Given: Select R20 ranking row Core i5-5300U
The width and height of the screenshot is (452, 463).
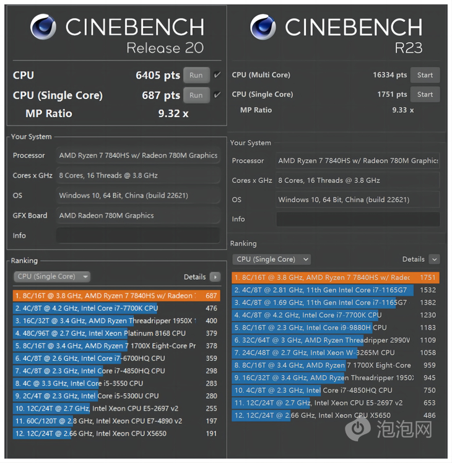Looking at the screenshot, I should click(116, 396).
